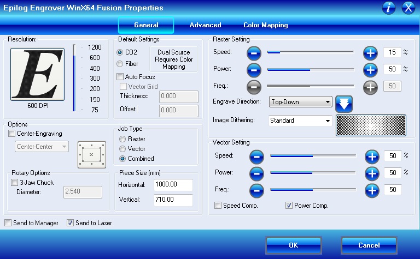Click the vertical resolution DPI slider

tap(74, 78)
